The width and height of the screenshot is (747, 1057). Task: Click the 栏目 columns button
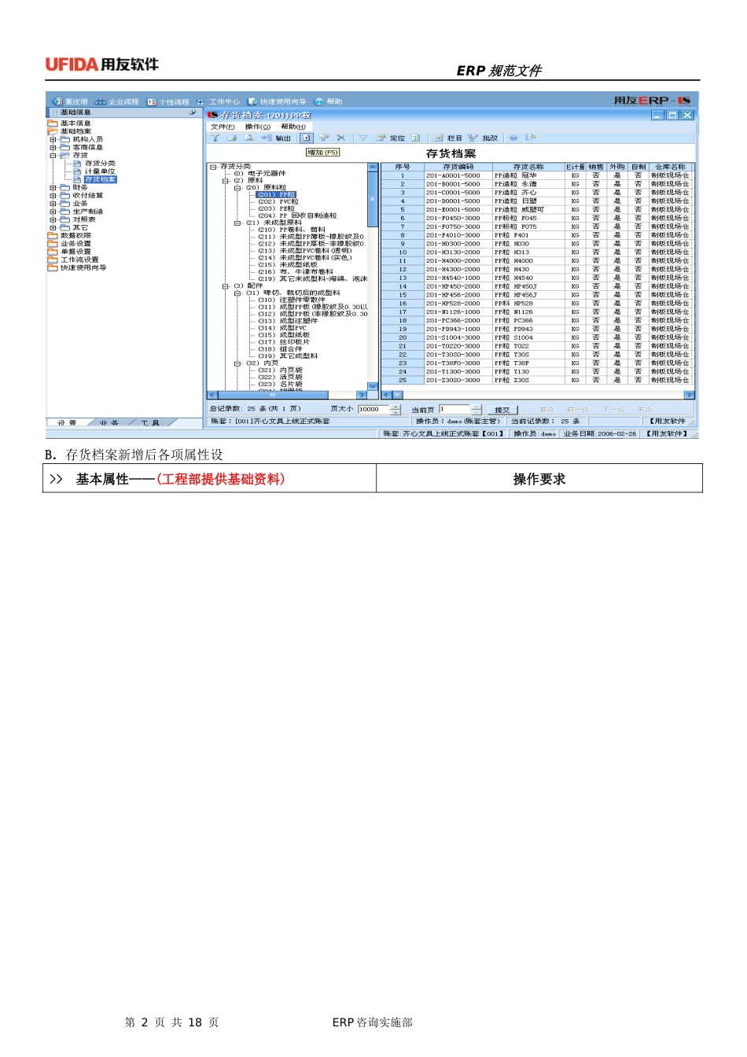[448, 138]
